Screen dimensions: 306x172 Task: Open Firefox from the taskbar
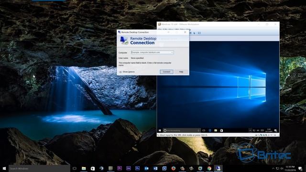pos(173,168)
